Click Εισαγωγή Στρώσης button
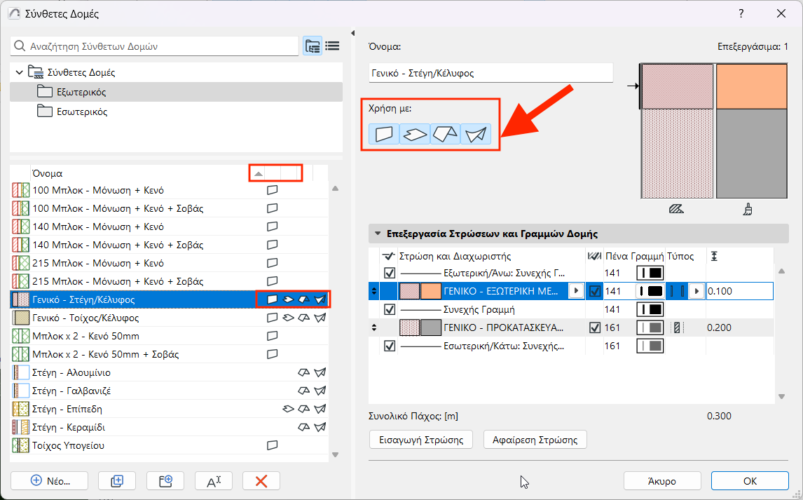The image size is (803, 500). click(421, 440)
